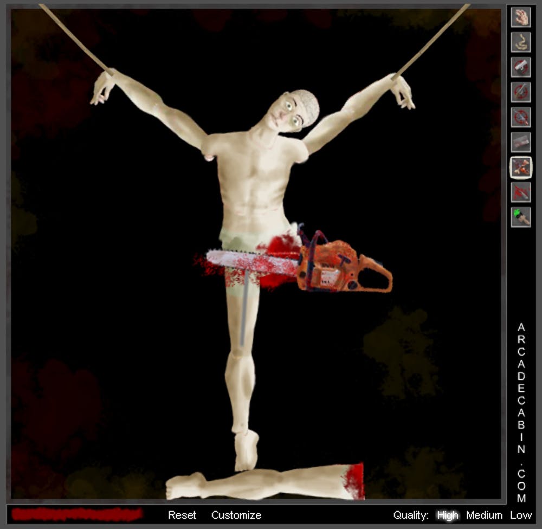Pick the knife tool icon
The width and height of the screenshot is (542, 529).
(x=521, y=192)
